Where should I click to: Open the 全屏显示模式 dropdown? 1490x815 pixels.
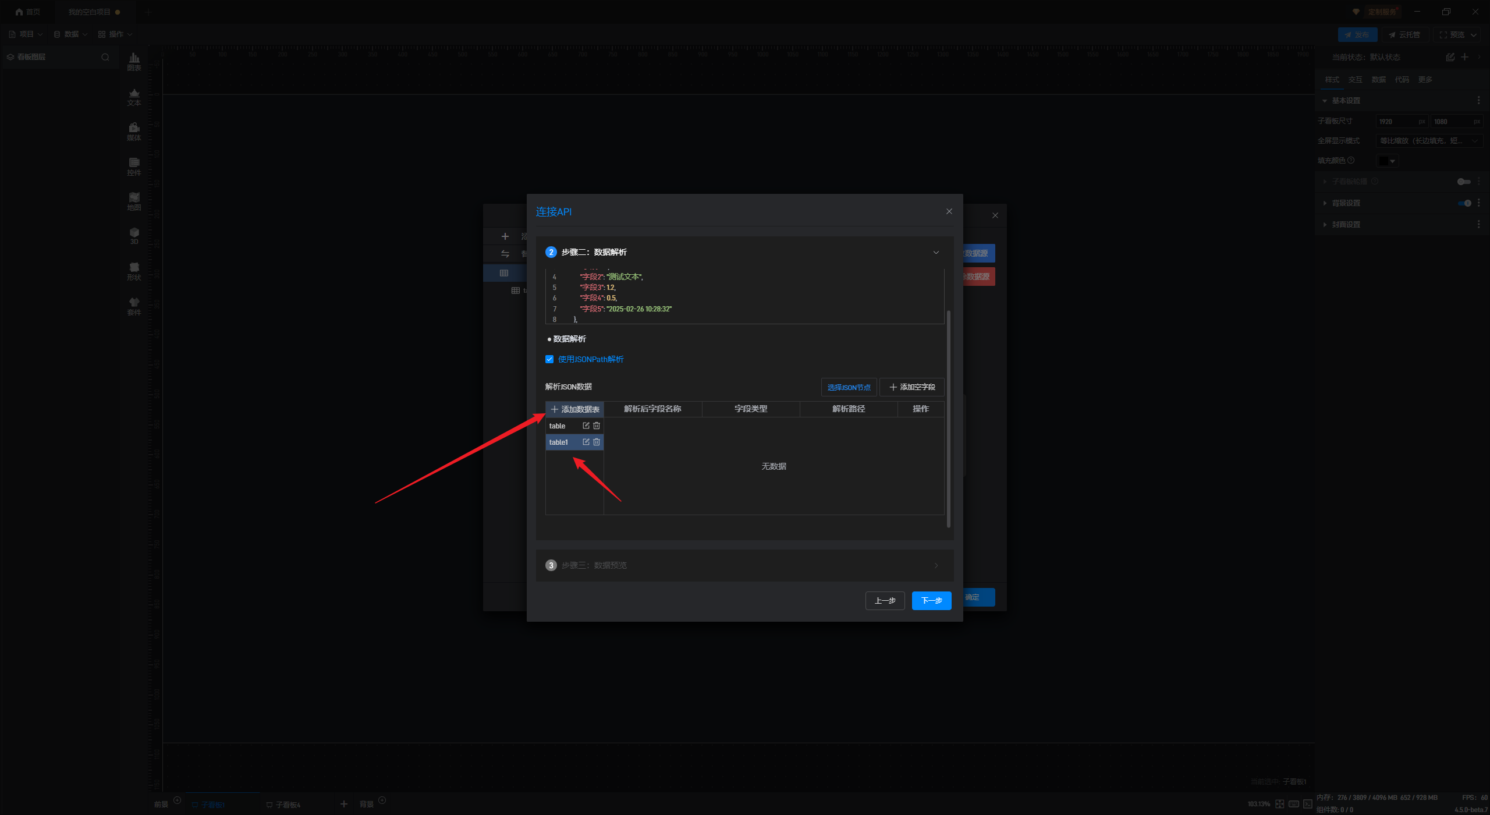pos(1429,141)
